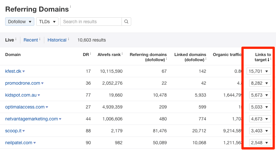Click info icon beside Referring Domains title
Image resolution: width=276 pixels, height=150 pixels.
click(70, 6)
